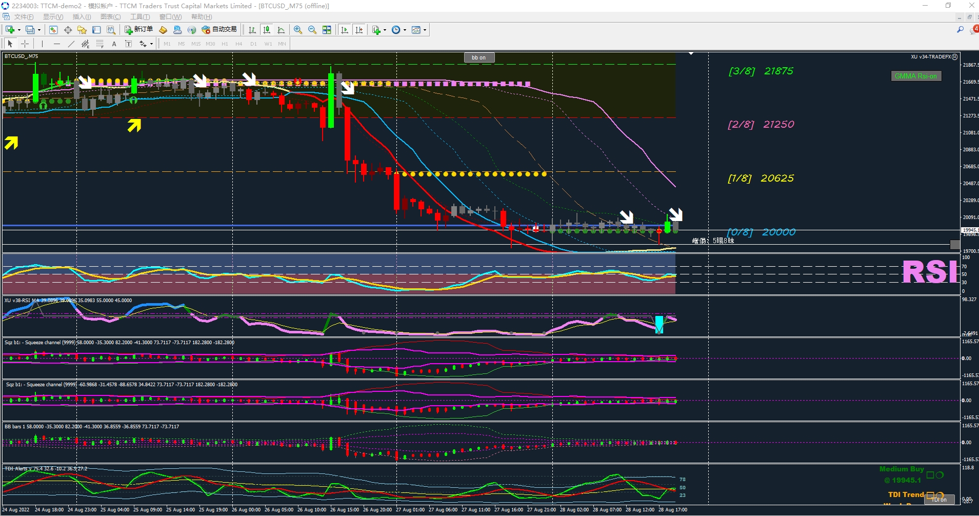979x516 pixels.
Task: Zoom out on the chart
Action: [312, 30]
